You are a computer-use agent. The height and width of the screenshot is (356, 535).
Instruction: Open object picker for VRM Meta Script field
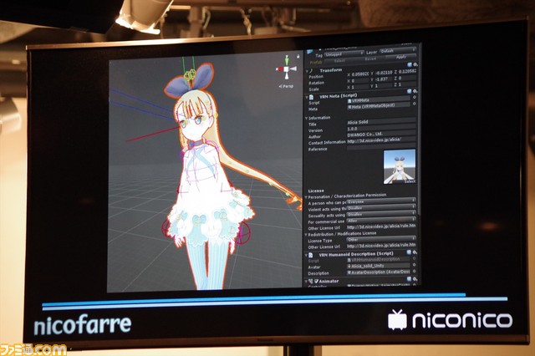point(415,98)
